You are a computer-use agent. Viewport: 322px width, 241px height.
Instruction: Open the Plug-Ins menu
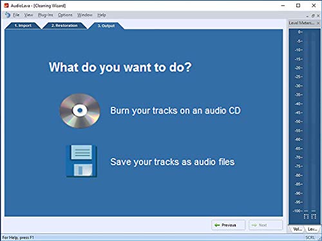click(45, 15)
